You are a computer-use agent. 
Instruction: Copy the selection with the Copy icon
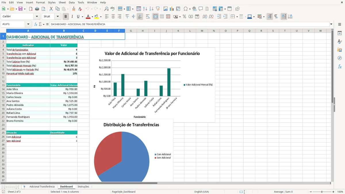coord(57,9)
